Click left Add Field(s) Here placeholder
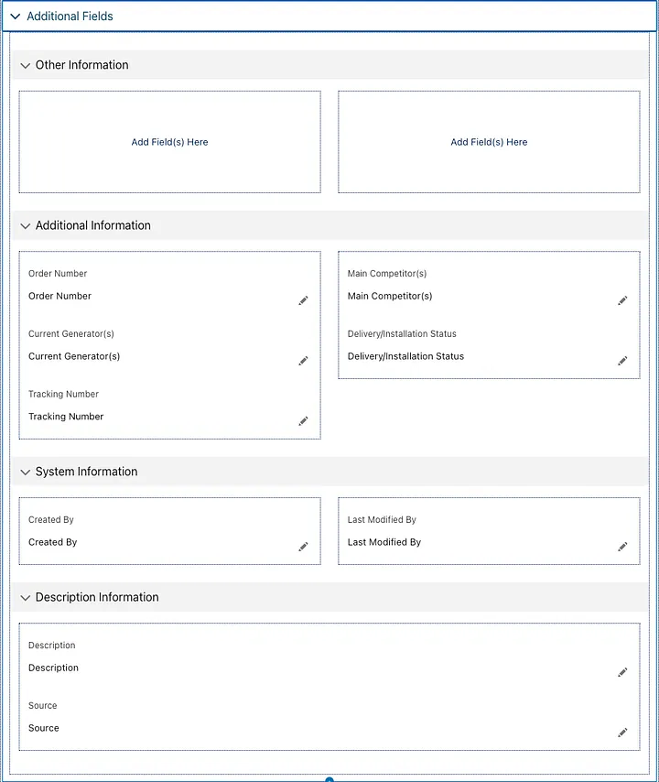The width and height of the screenshot is (659, 782). (169, 142)
